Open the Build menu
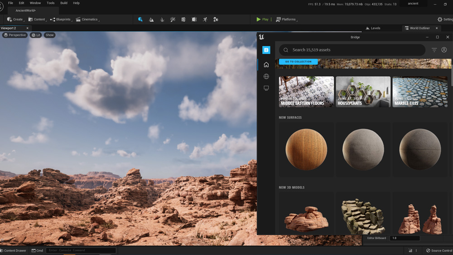 (x=64, y=3)
